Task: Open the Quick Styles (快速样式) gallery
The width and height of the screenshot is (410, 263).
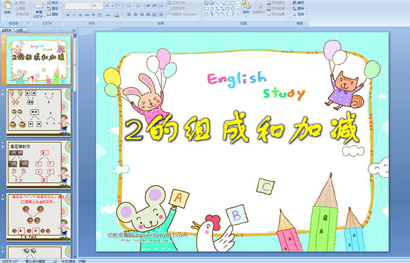Action: click(x=259, y=8)
